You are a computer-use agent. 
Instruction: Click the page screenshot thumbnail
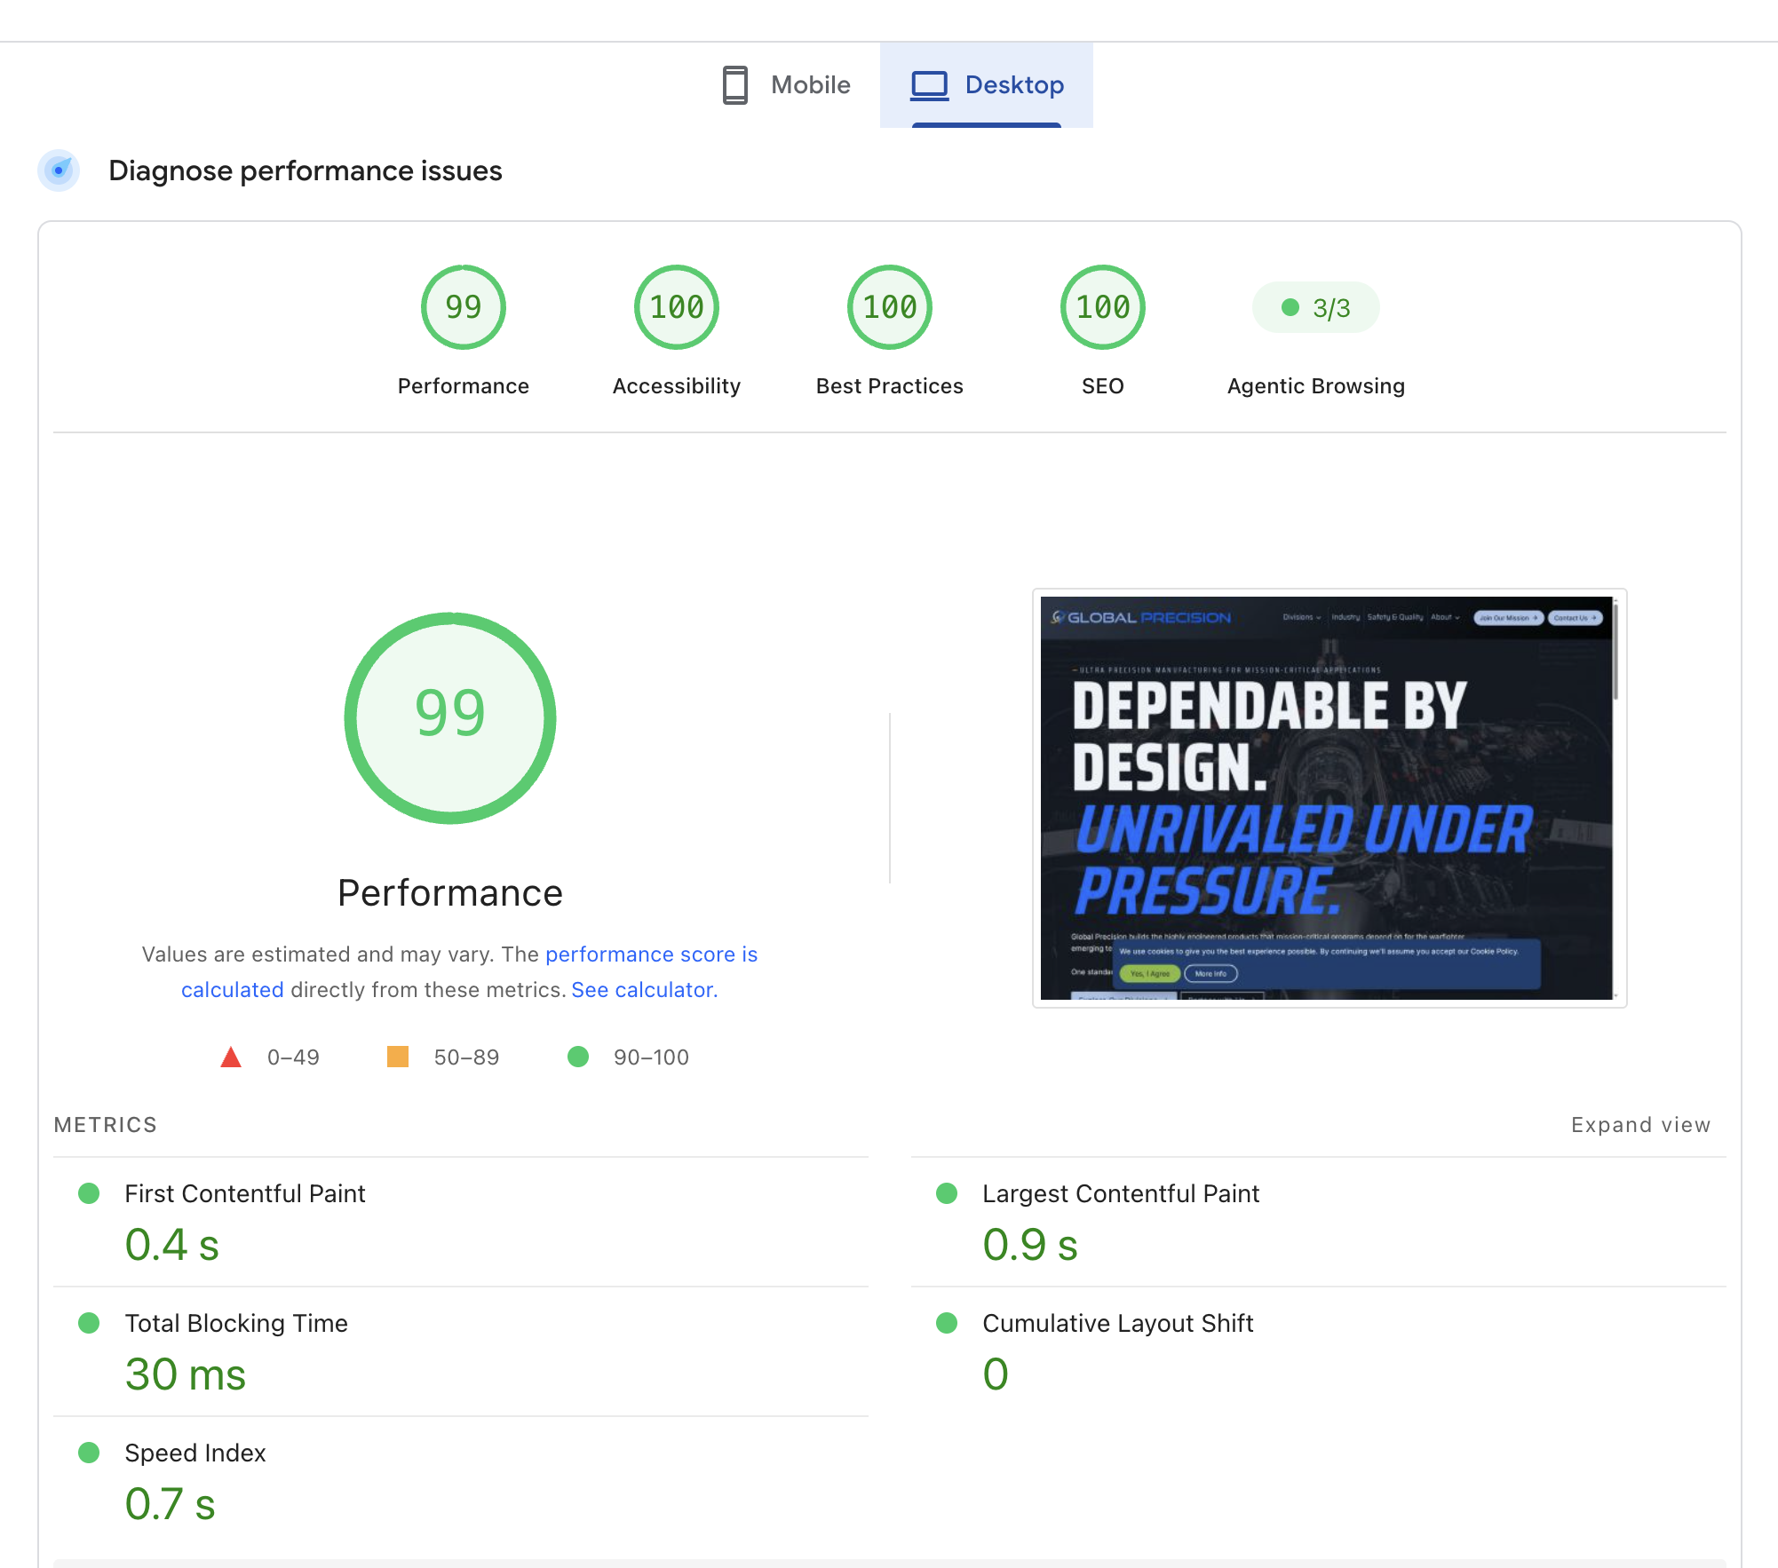[x=1330, y=798]
